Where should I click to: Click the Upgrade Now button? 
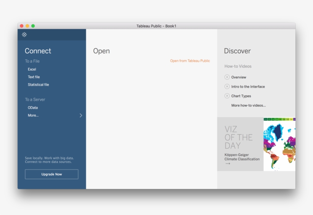tap(52, 174)
